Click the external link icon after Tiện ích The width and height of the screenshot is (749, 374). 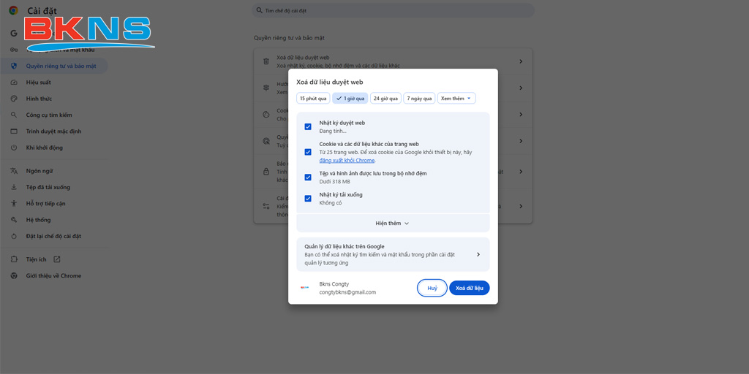pos(57,259)
